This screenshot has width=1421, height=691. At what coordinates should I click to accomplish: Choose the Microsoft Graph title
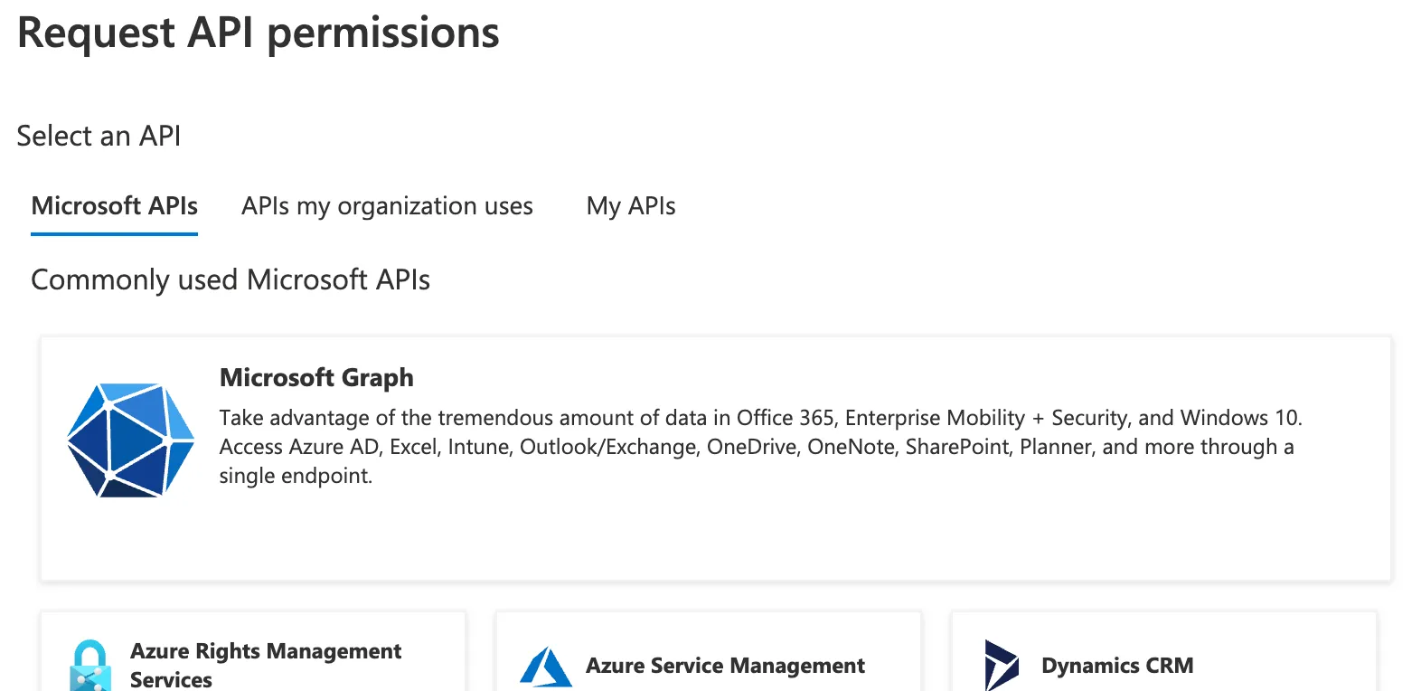316,377
